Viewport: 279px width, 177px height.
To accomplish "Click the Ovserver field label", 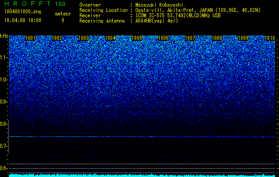I will (x=90, y=5).
